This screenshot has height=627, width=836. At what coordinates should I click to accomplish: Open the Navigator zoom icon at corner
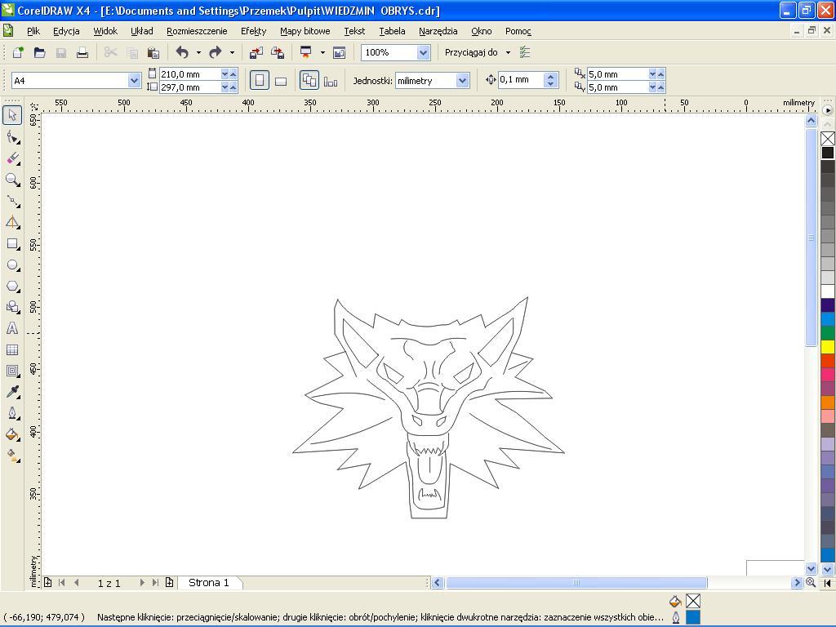(811, 583)
